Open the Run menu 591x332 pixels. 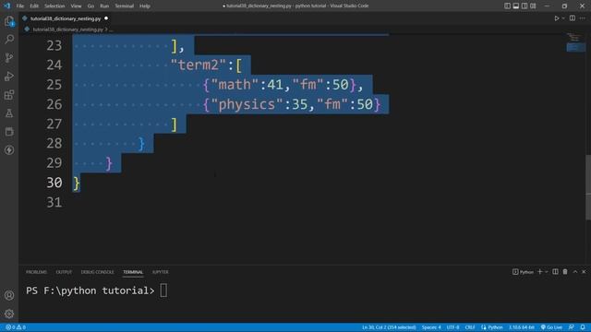(104, 6)
